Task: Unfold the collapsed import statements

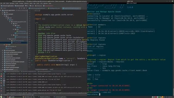Action: [x=44, y=19]
